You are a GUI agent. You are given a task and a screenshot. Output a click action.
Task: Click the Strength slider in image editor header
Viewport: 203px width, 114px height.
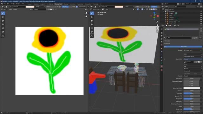69,7
